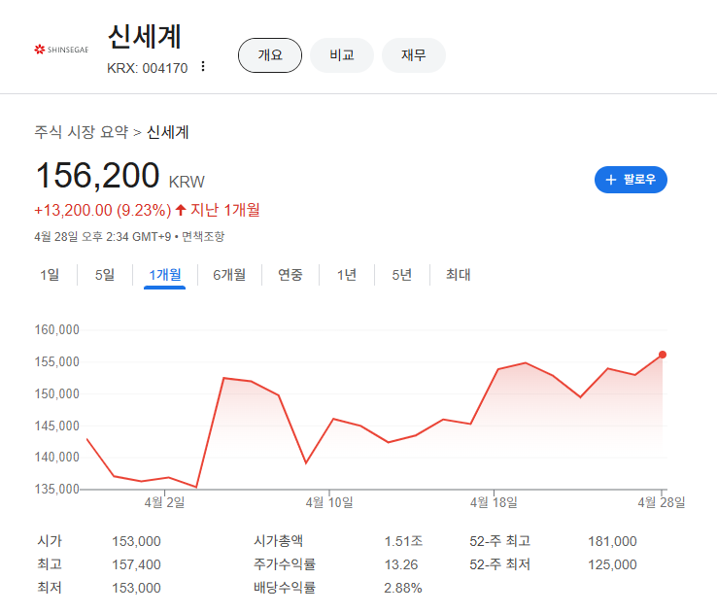Click the 156,200 price value

(x=97, y=175)
